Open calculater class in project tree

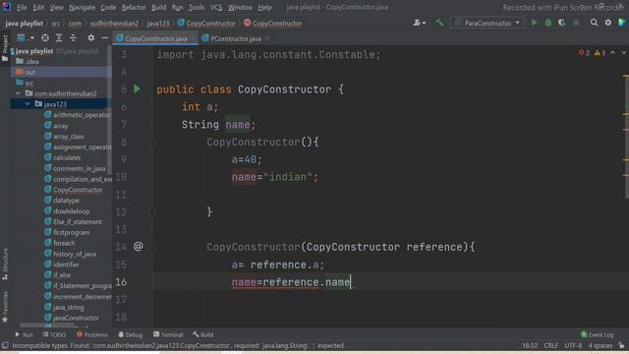[x=63, y=157]
